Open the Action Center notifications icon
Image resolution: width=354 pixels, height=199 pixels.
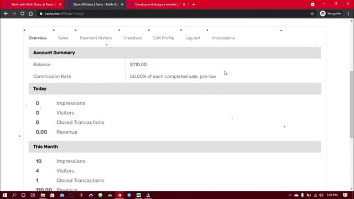[x=345, y=195]
